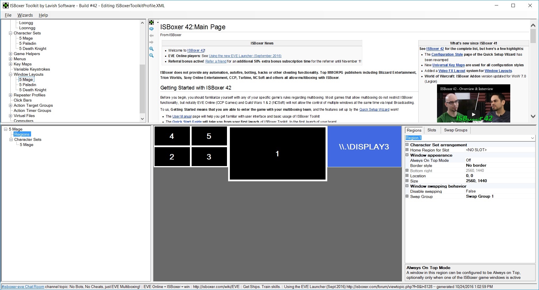
Task: Collapse the 5 Mage root node in bottom tree
Action: pyautogui.click(x=5, y=129)
